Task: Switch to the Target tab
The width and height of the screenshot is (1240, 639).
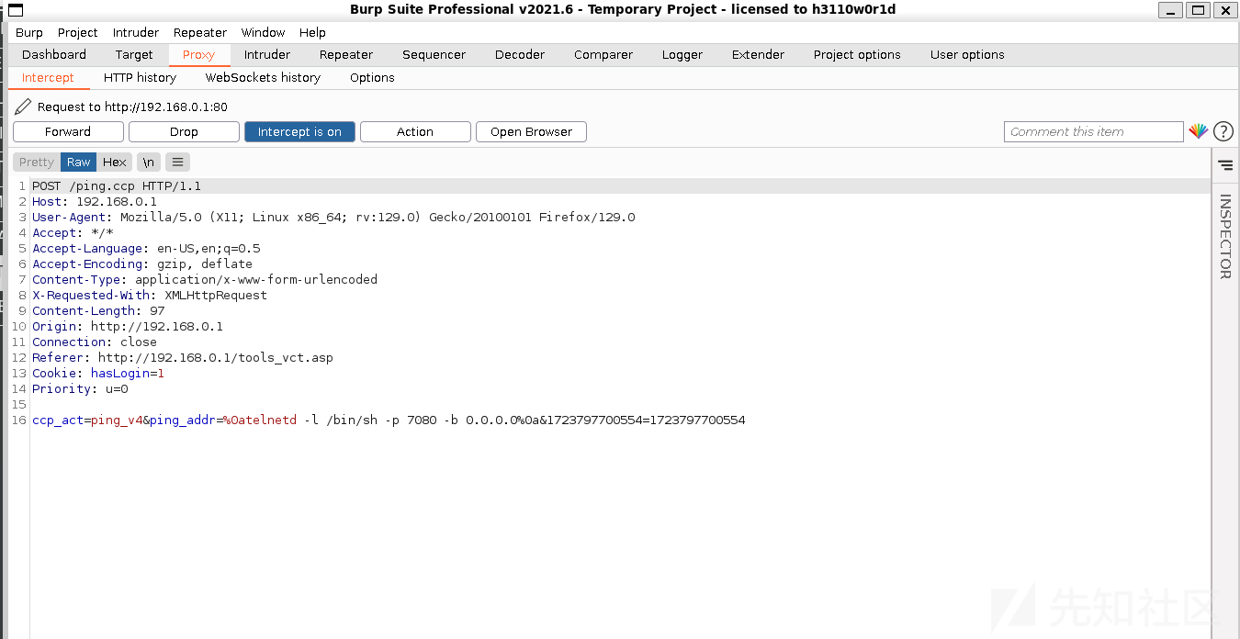Action: coord(134,54)
